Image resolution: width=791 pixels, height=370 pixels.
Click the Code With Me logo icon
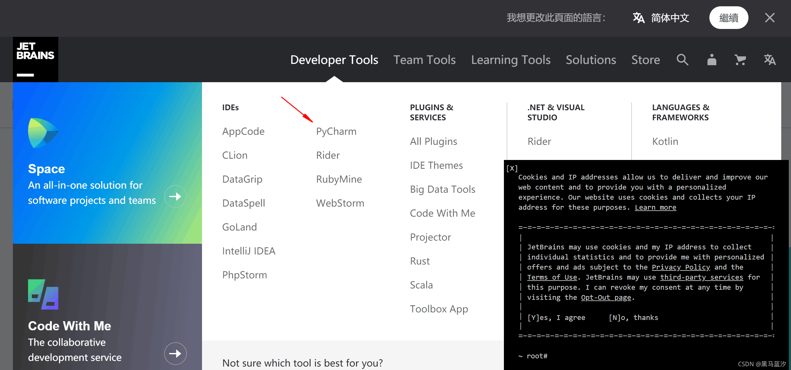(43, 294)
